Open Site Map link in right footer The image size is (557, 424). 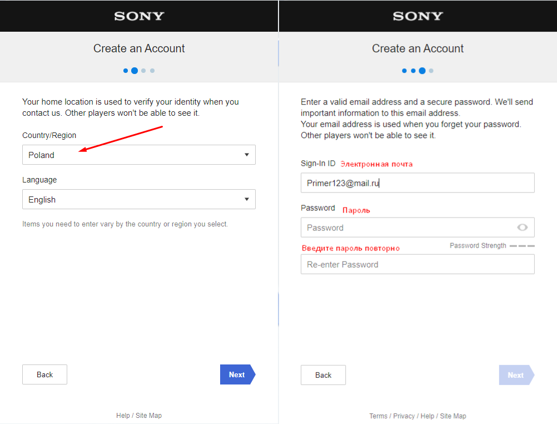[x=453, y=416]
